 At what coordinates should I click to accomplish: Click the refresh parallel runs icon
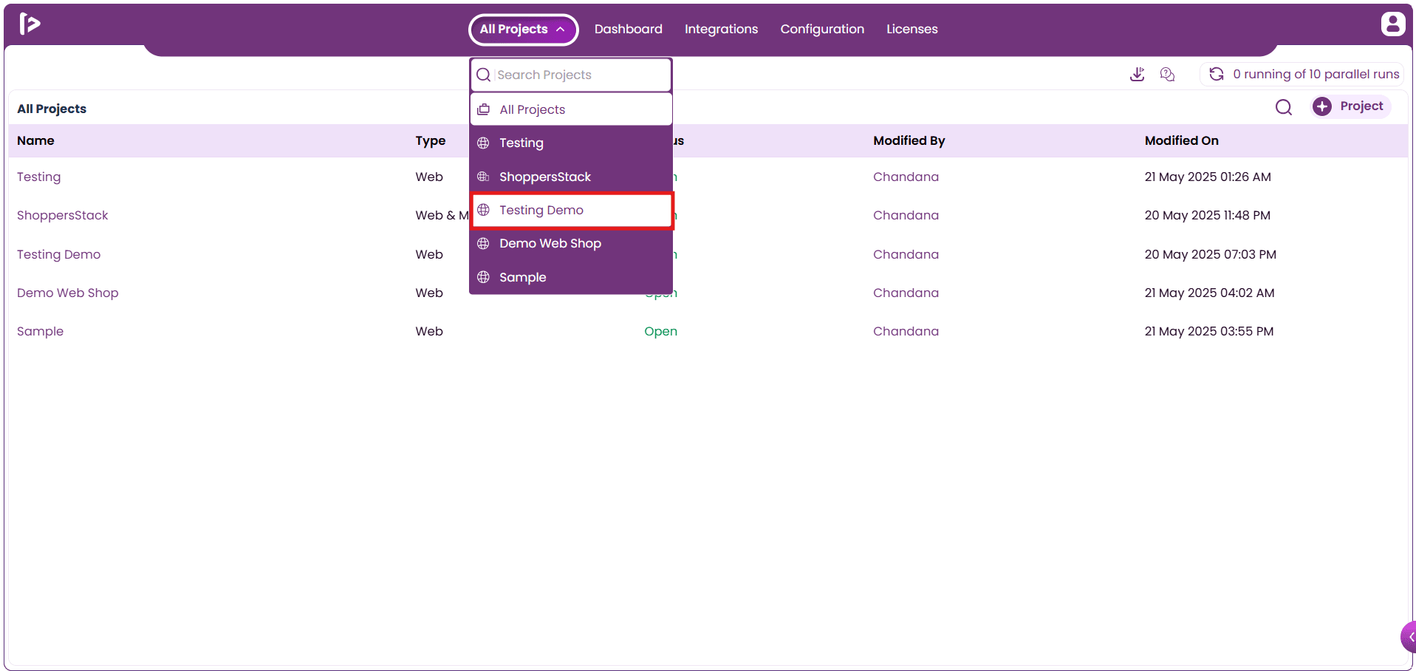1217,74
